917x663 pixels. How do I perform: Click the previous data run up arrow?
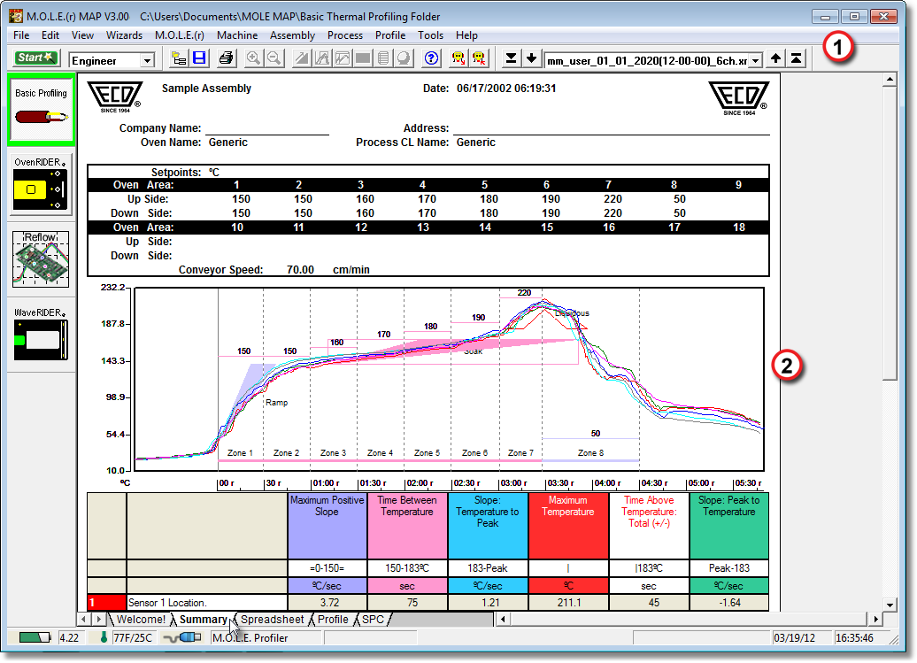pos(775,58)
